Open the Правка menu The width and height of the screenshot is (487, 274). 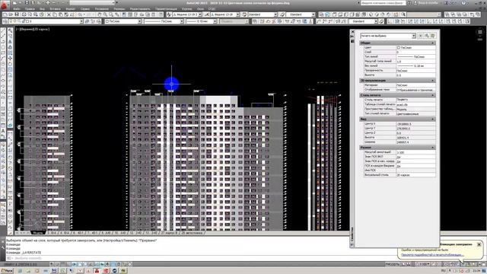click(30, 9)
